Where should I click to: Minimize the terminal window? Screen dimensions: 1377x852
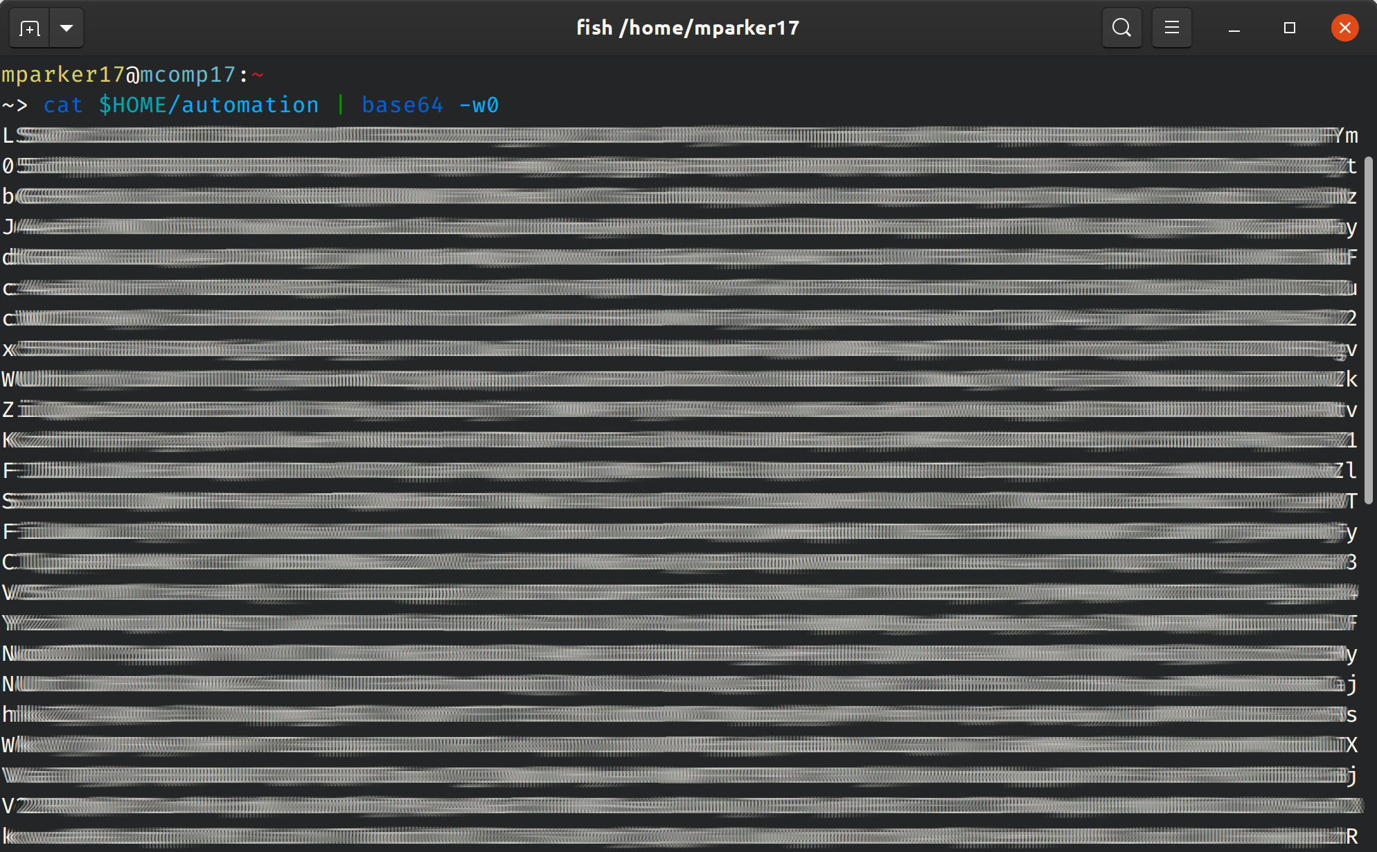pyautogui.click(x=1234, y=28)
